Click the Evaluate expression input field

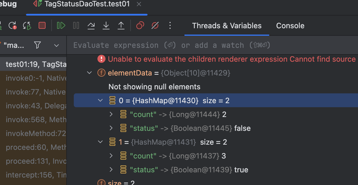212,45
